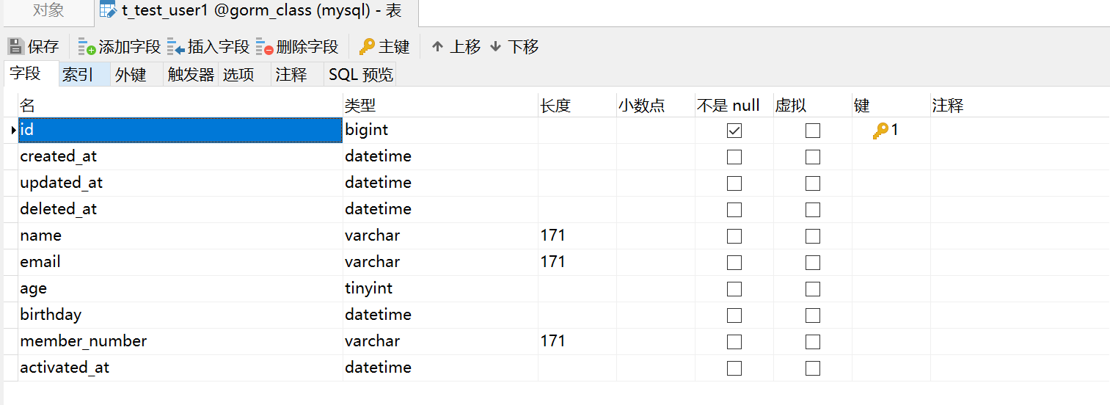Click the Insert Field icon

point(175,47)
